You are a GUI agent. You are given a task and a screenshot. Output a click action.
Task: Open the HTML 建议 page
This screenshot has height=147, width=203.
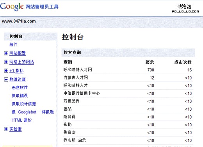[x=21, y=120]
